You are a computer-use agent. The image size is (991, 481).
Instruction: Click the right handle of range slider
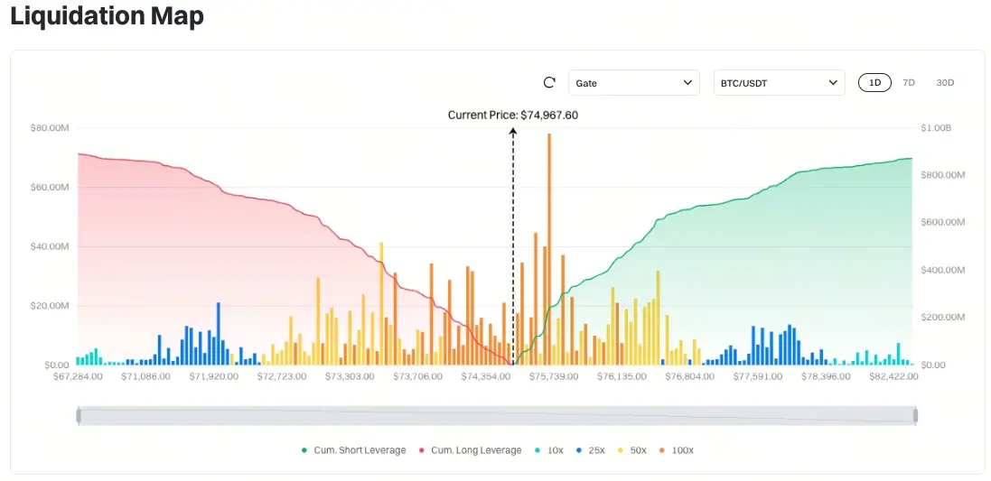916,415
